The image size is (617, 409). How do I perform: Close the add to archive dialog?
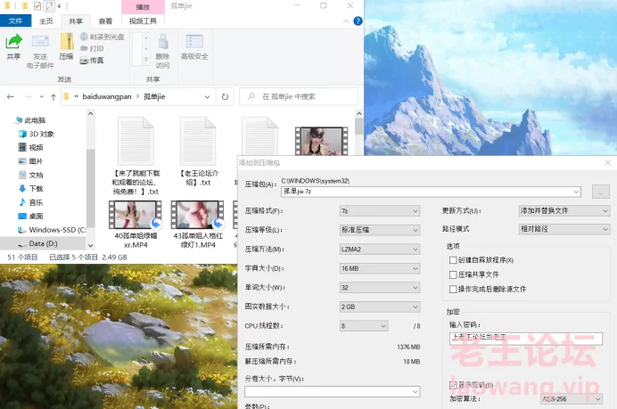607,162
